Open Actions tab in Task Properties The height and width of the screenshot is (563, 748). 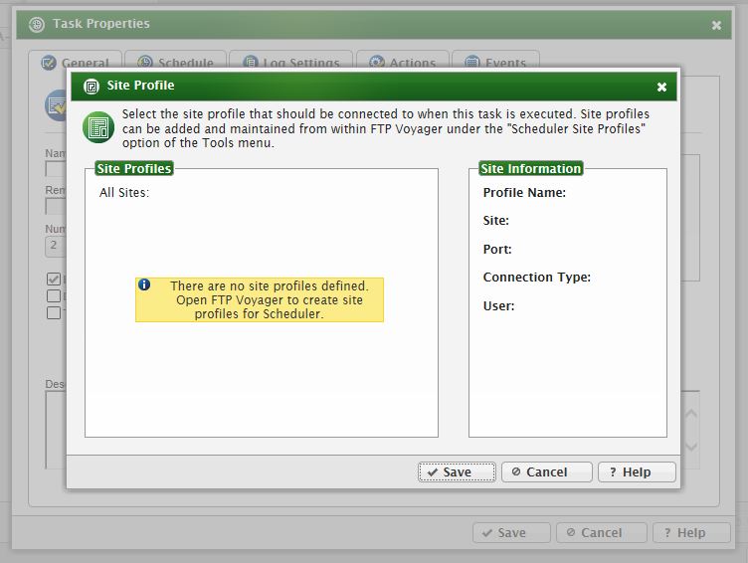coord(403,62)
